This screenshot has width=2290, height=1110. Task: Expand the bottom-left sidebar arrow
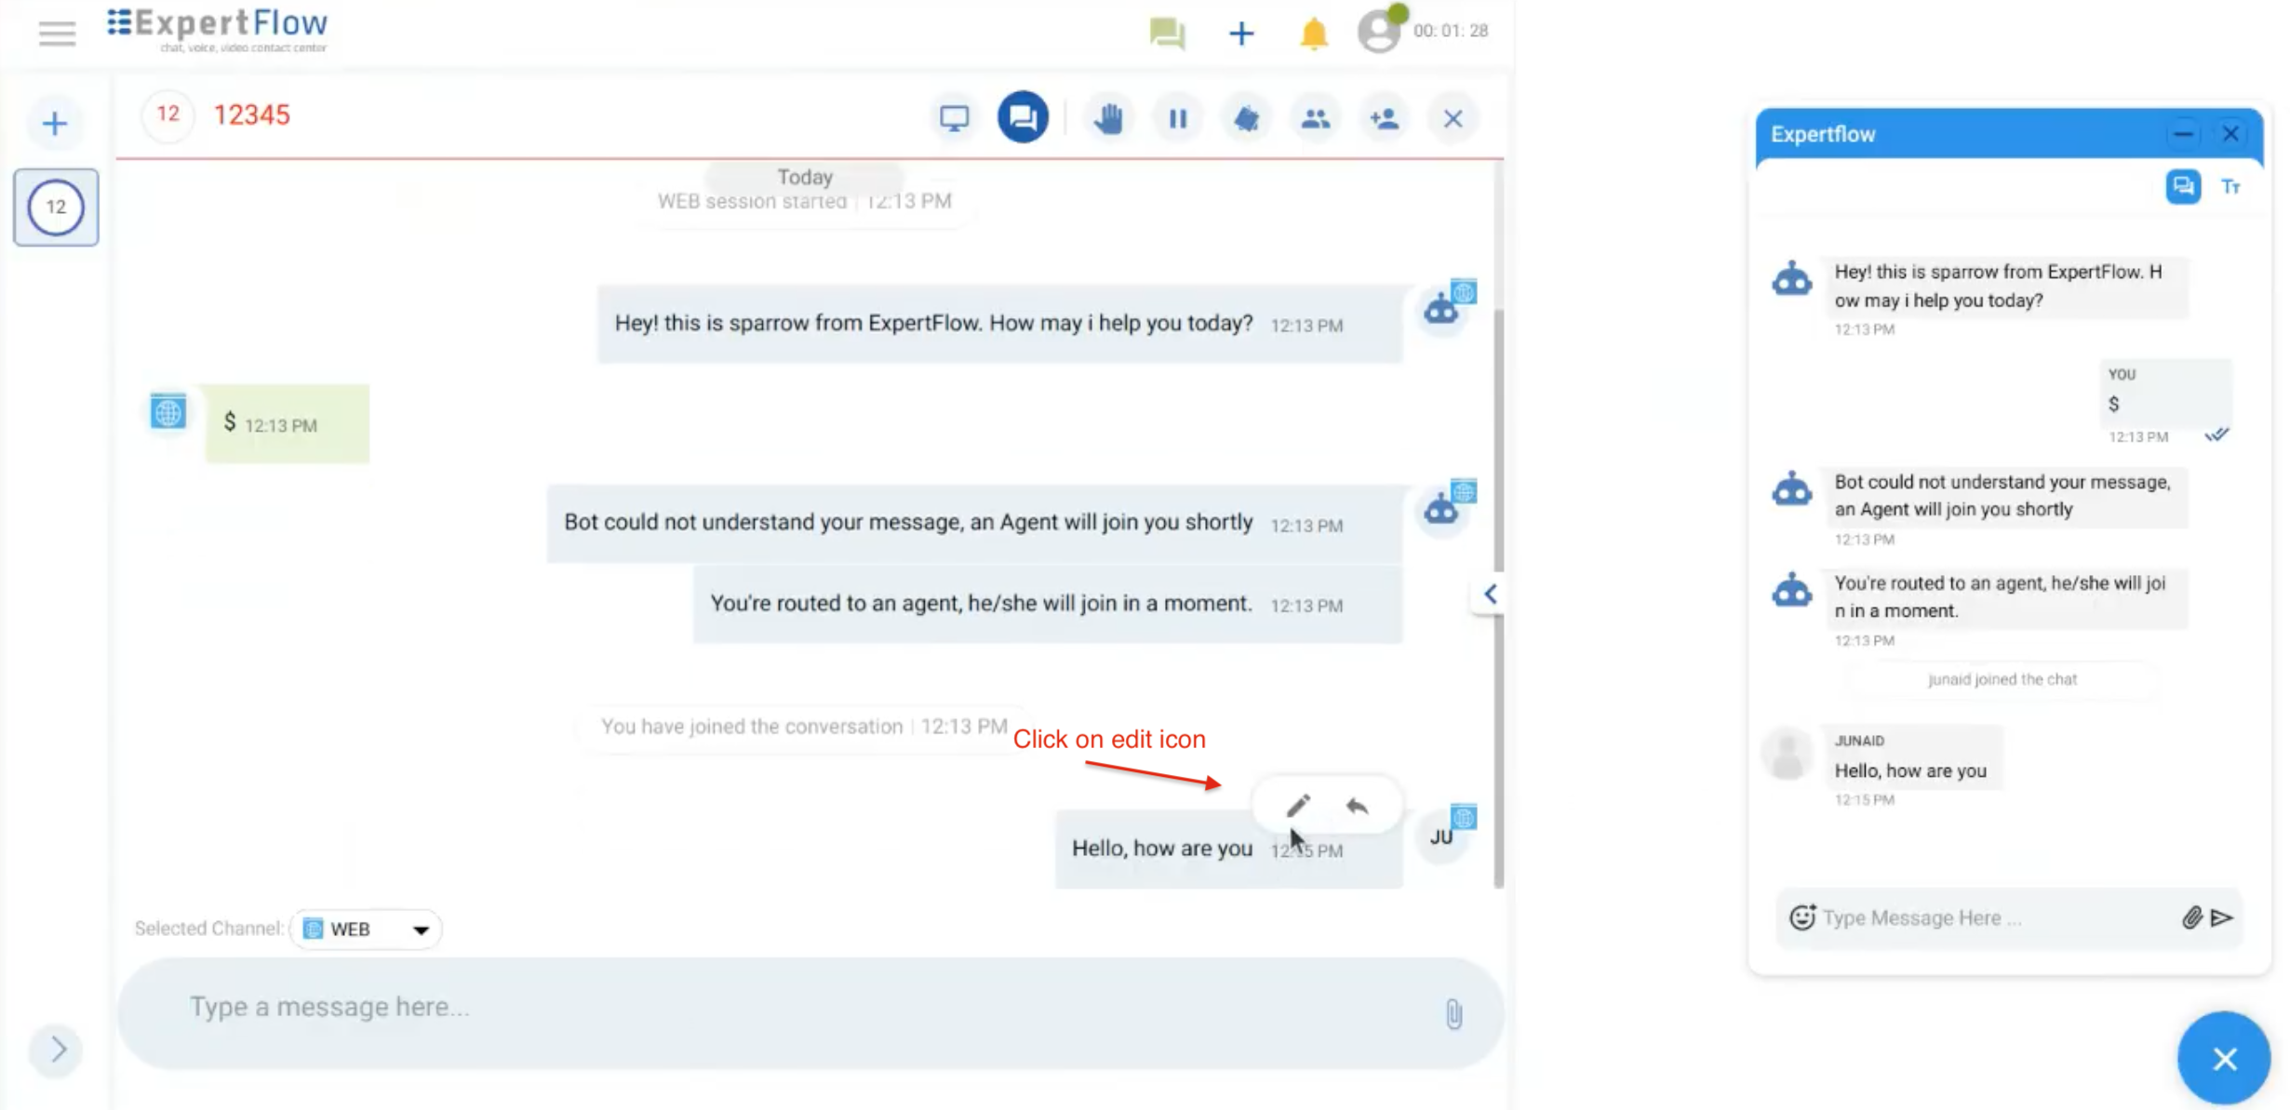[x=55, y=1050]
